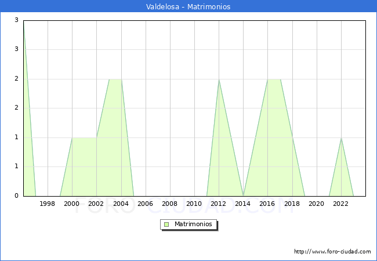Click the x-axis label 2004
The width and height of the screenshot is (377, 261).
click(x=121, y=204)
